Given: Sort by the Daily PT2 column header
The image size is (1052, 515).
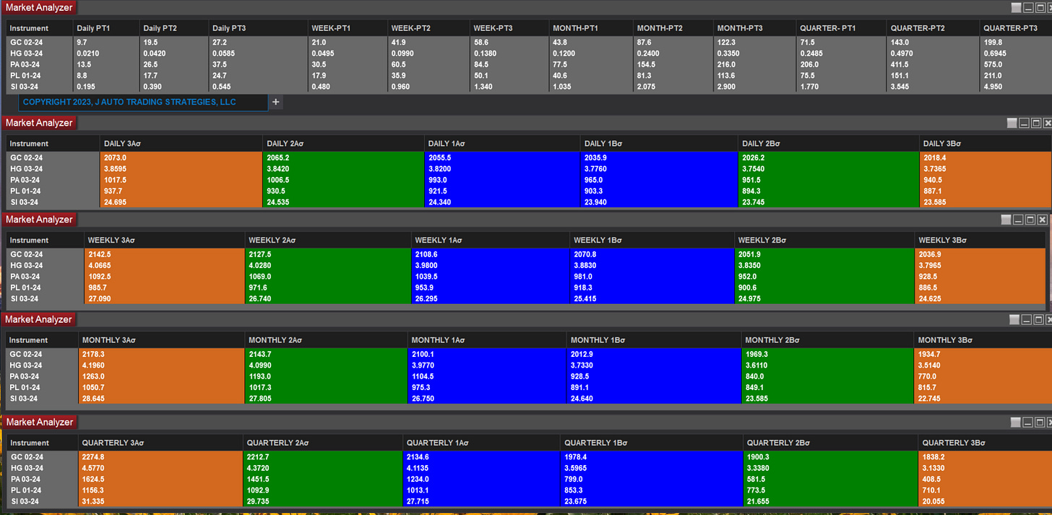Looking at the screenshot, I should coord(173,28).
